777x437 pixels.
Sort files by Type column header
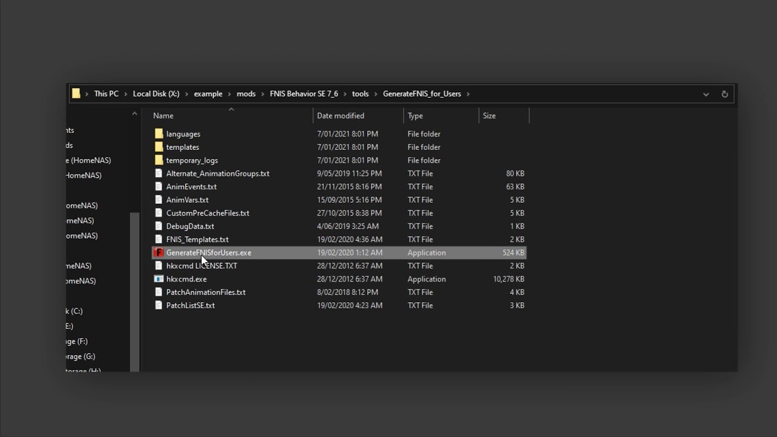415,116
